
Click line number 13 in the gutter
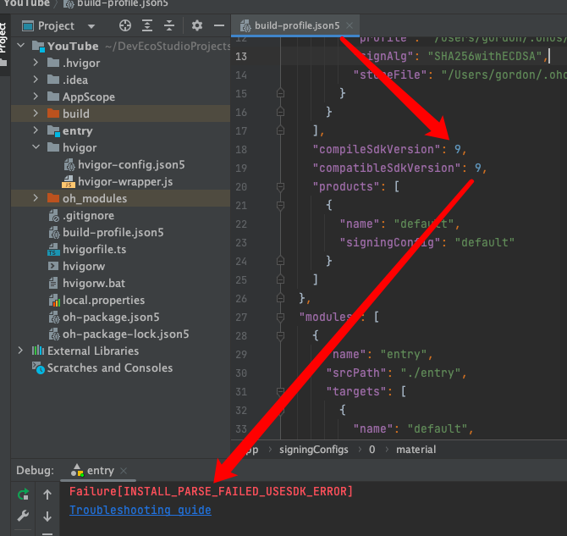(241, 57)
